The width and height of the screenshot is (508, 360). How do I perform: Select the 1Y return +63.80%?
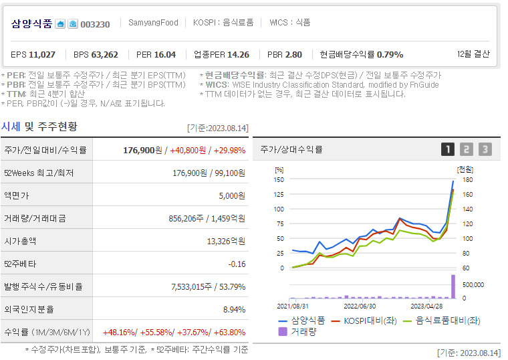pos(230,333)
